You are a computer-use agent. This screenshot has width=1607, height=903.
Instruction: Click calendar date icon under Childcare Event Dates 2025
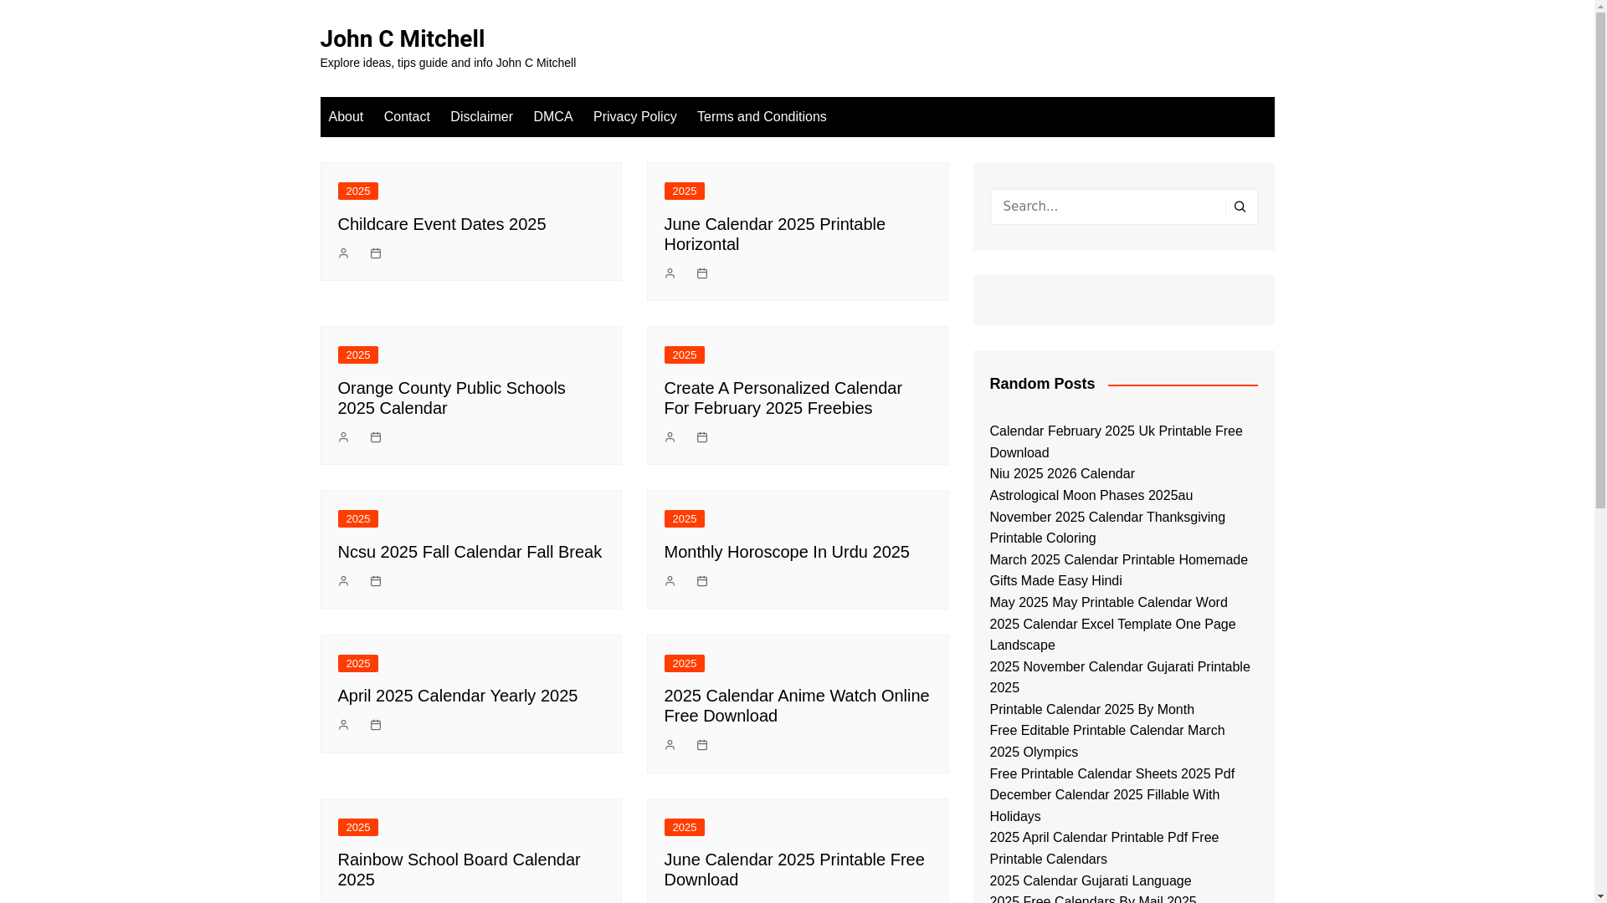[376, 253]
